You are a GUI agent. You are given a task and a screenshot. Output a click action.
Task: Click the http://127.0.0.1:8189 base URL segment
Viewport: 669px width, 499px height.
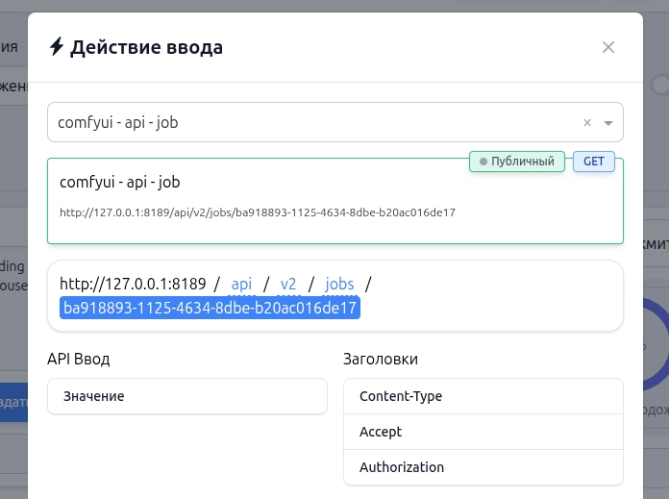[133, 284]
